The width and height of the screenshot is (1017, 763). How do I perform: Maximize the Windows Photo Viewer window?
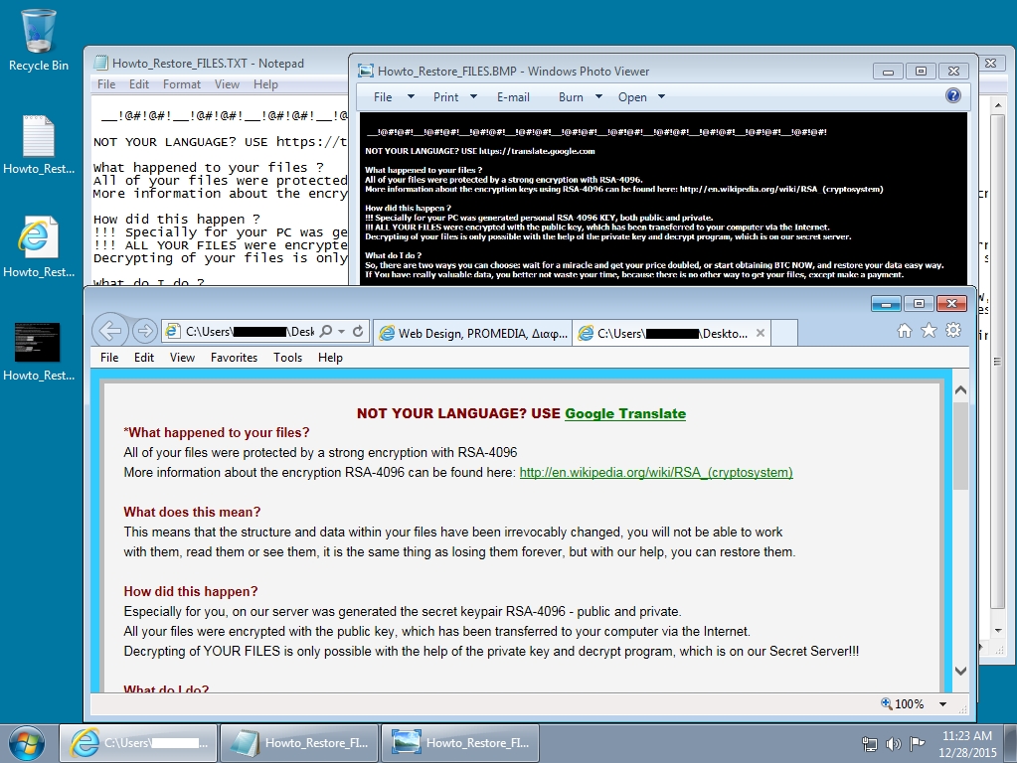(921, 72)
